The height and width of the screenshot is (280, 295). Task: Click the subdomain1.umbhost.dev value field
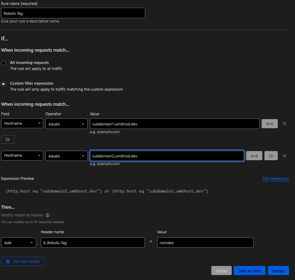click(175, 124)
